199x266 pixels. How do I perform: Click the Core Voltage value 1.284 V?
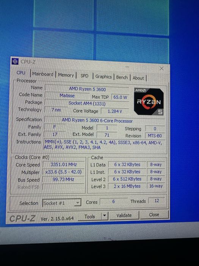(x=115, y=111)
